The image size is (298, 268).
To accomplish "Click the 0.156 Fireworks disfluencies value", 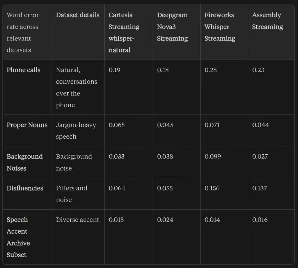I will point(212,188).
